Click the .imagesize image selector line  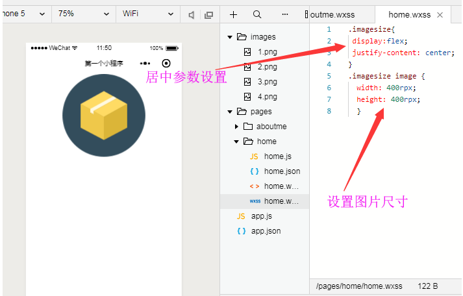coord(387,76)
